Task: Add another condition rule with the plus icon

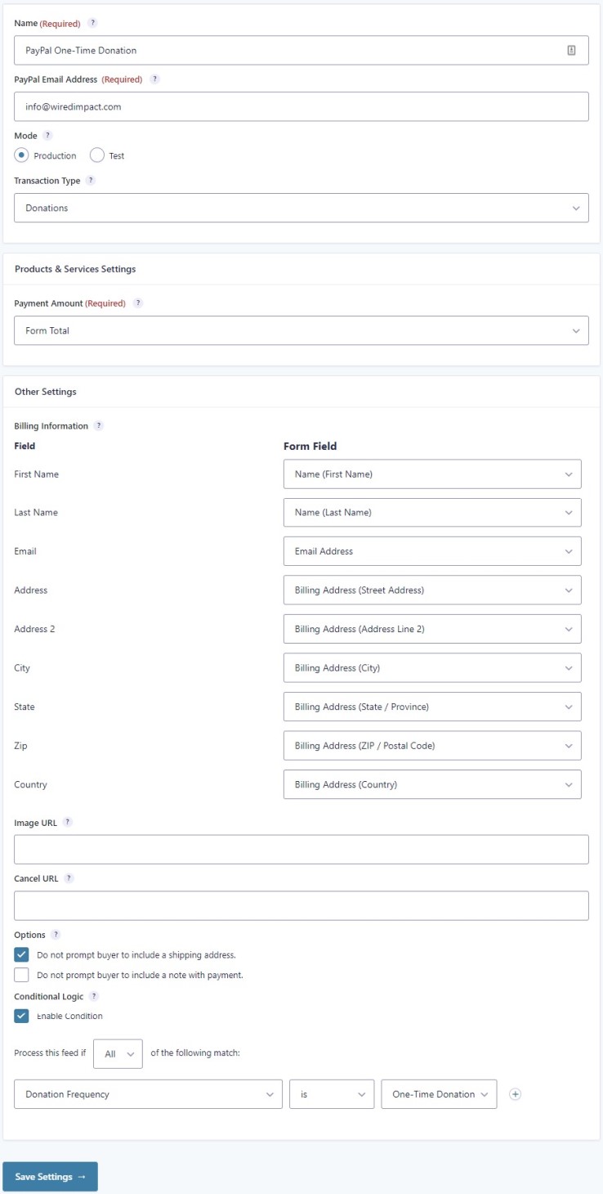Action: (x=515, y=1094)
